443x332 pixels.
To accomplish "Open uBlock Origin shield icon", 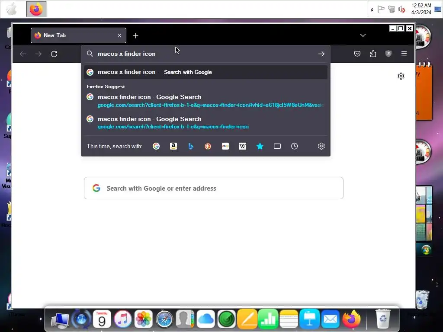I will pyautogui.click(x=388, y=54).
